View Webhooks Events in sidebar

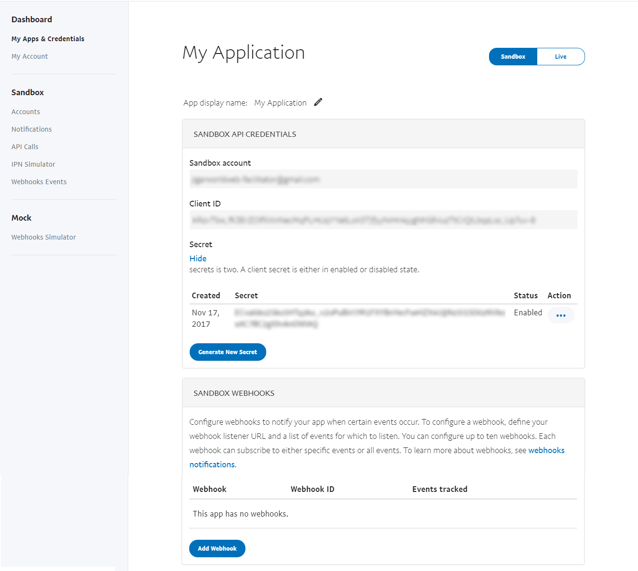click(x=39, y=182)
